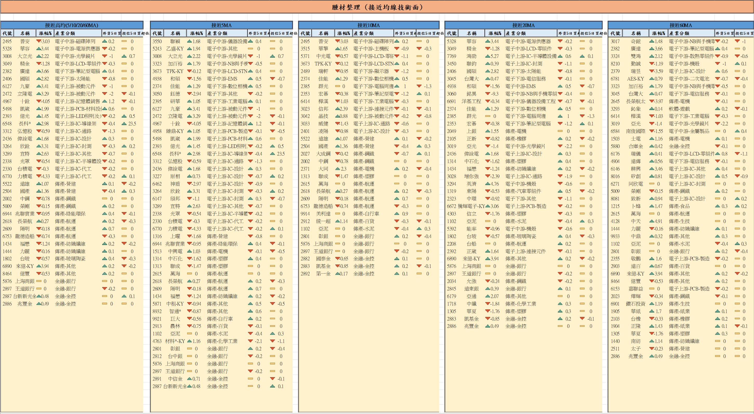This screenshot has height=414, width=754.
Task: Select the orange 題材整理 title banner
Action: [377, 7]
